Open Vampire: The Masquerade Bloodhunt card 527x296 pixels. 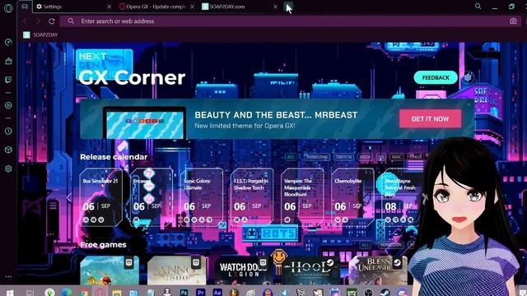pyautogui.click(x=302, y=197)
